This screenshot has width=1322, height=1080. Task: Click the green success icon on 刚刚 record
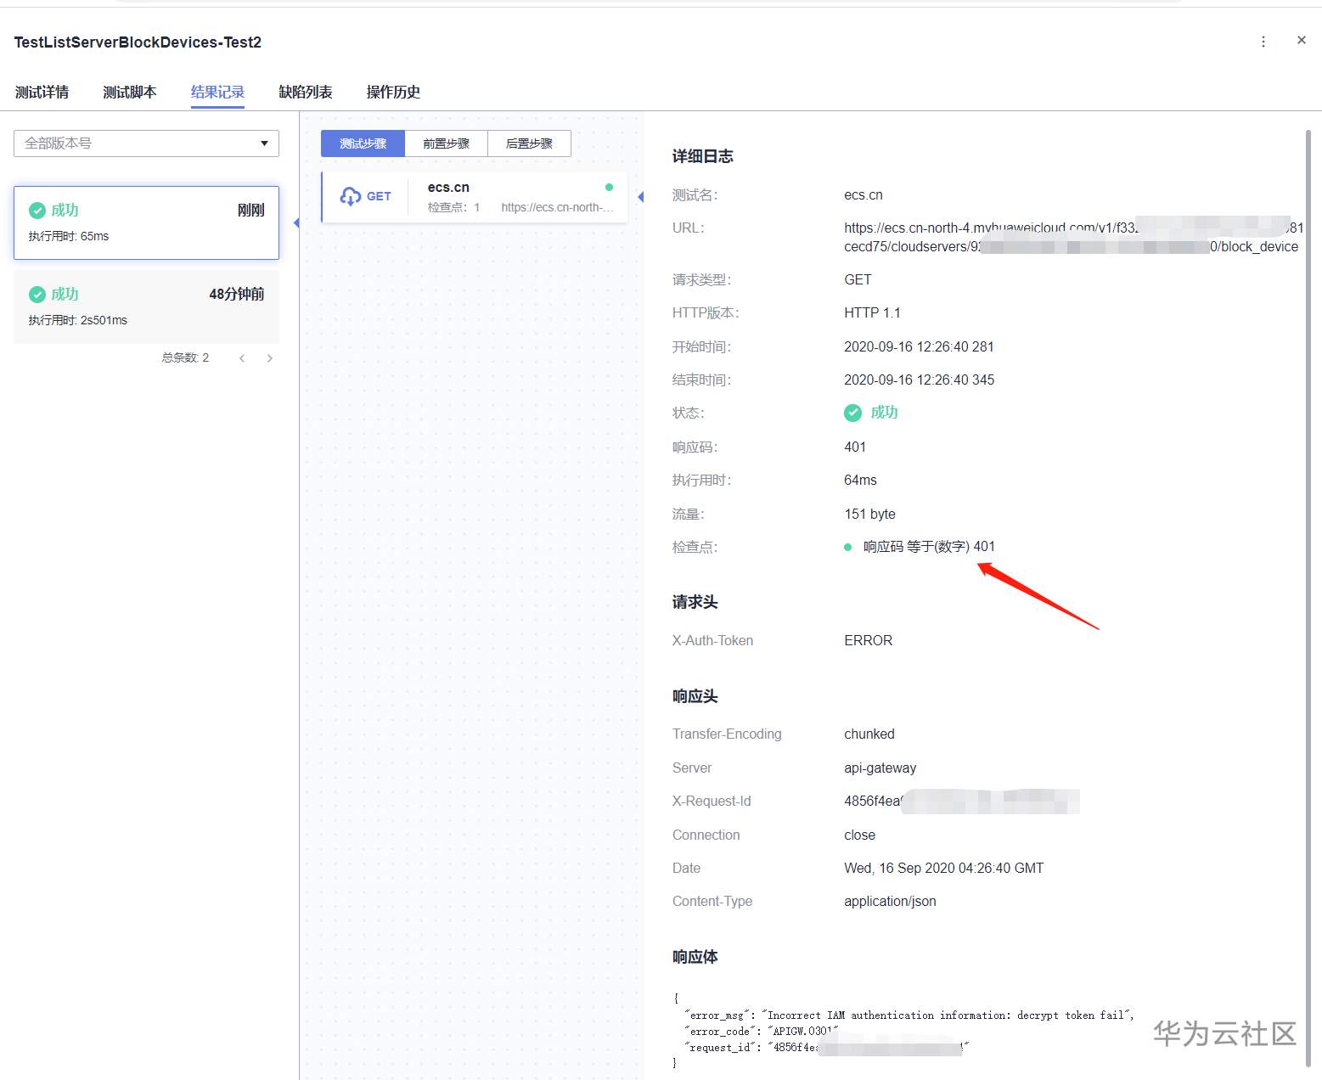pos(37,211)
